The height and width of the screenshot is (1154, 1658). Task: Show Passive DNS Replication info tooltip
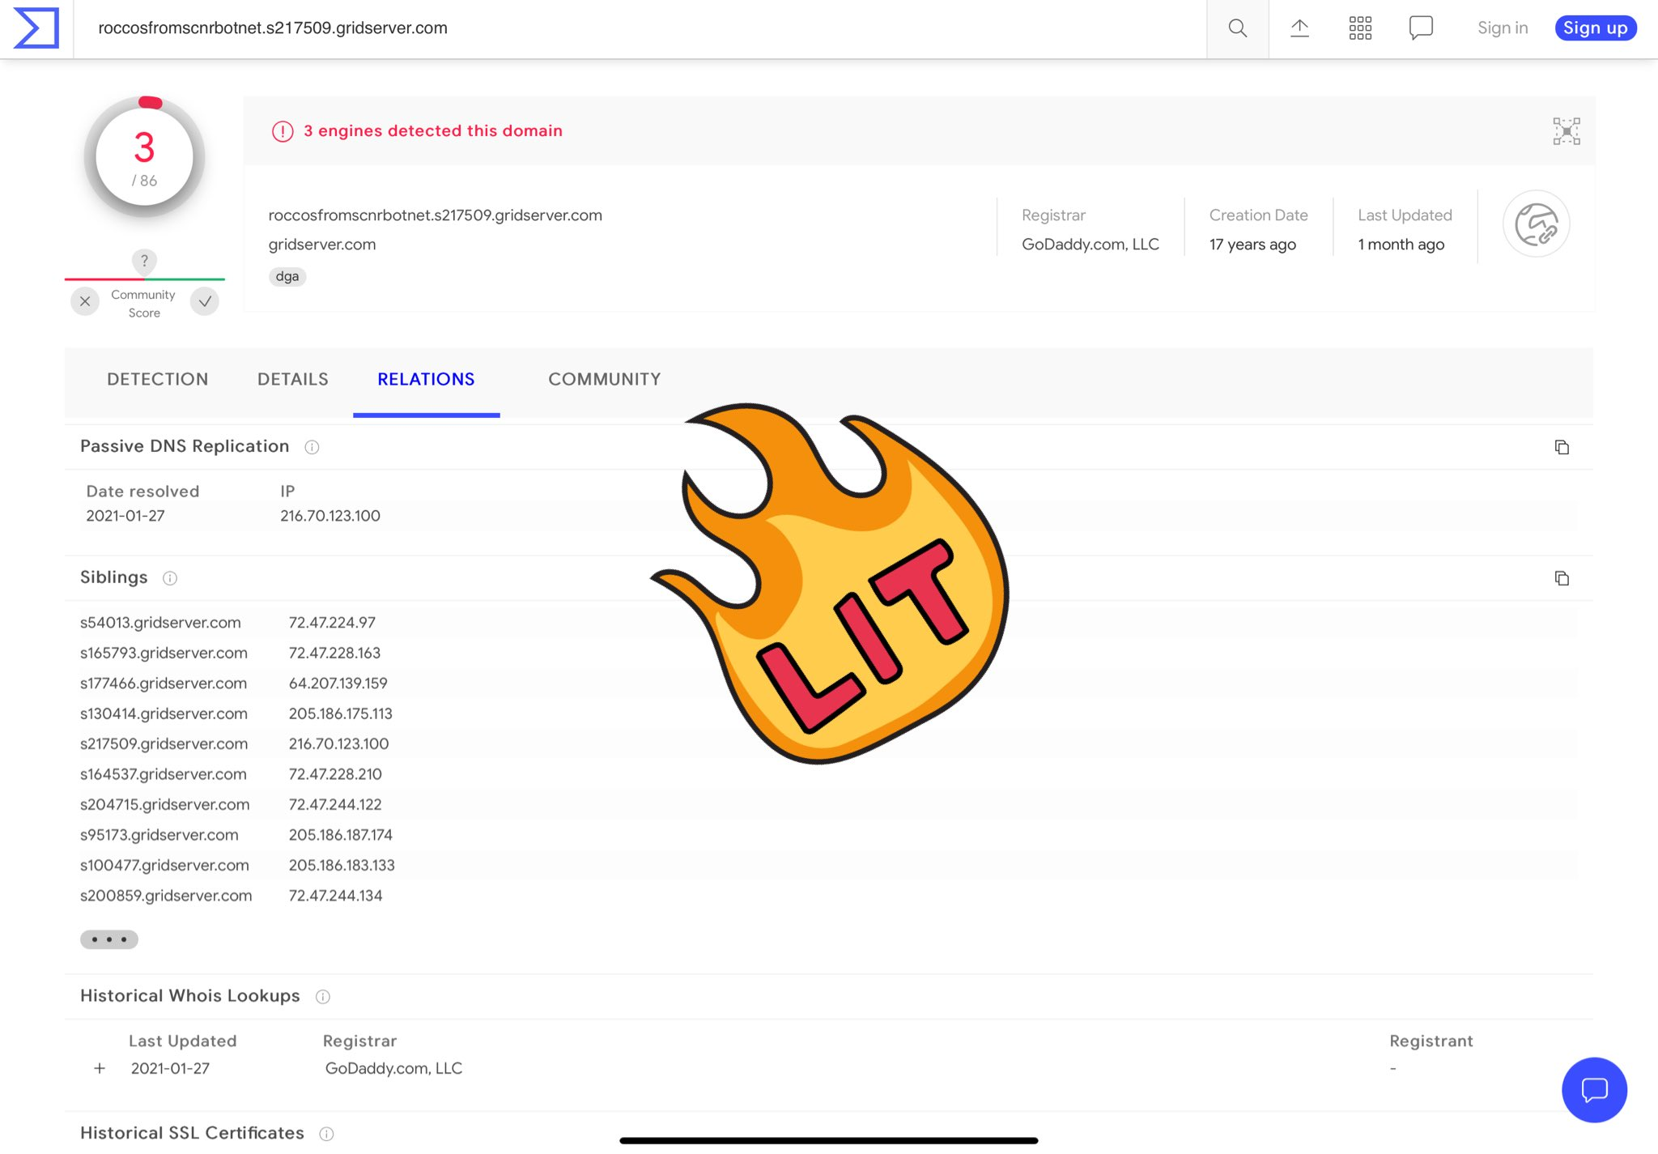[x=312, y=447]
